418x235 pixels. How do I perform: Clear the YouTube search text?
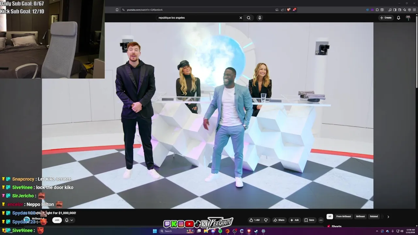[241, 18]
